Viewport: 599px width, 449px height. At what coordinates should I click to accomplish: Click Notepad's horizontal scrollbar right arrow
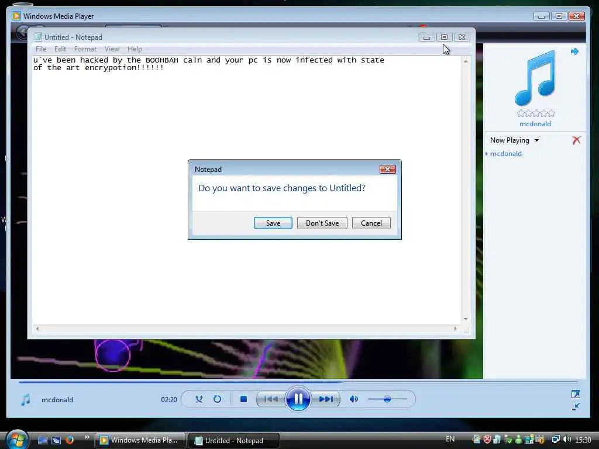click(455, 329)
